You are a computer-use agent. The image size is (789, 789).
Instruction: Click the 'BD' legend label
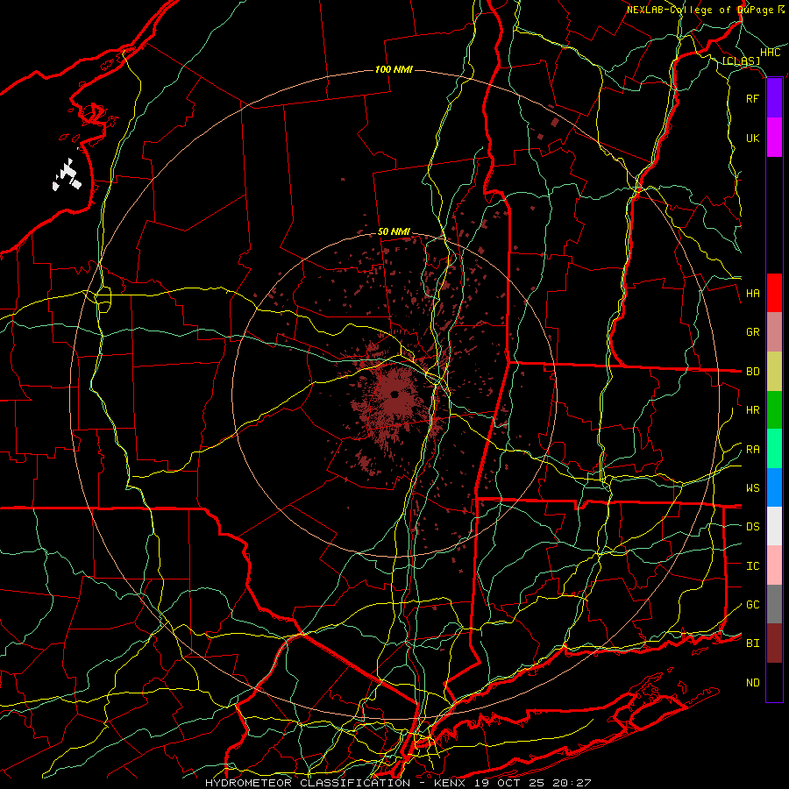point(752,372)
